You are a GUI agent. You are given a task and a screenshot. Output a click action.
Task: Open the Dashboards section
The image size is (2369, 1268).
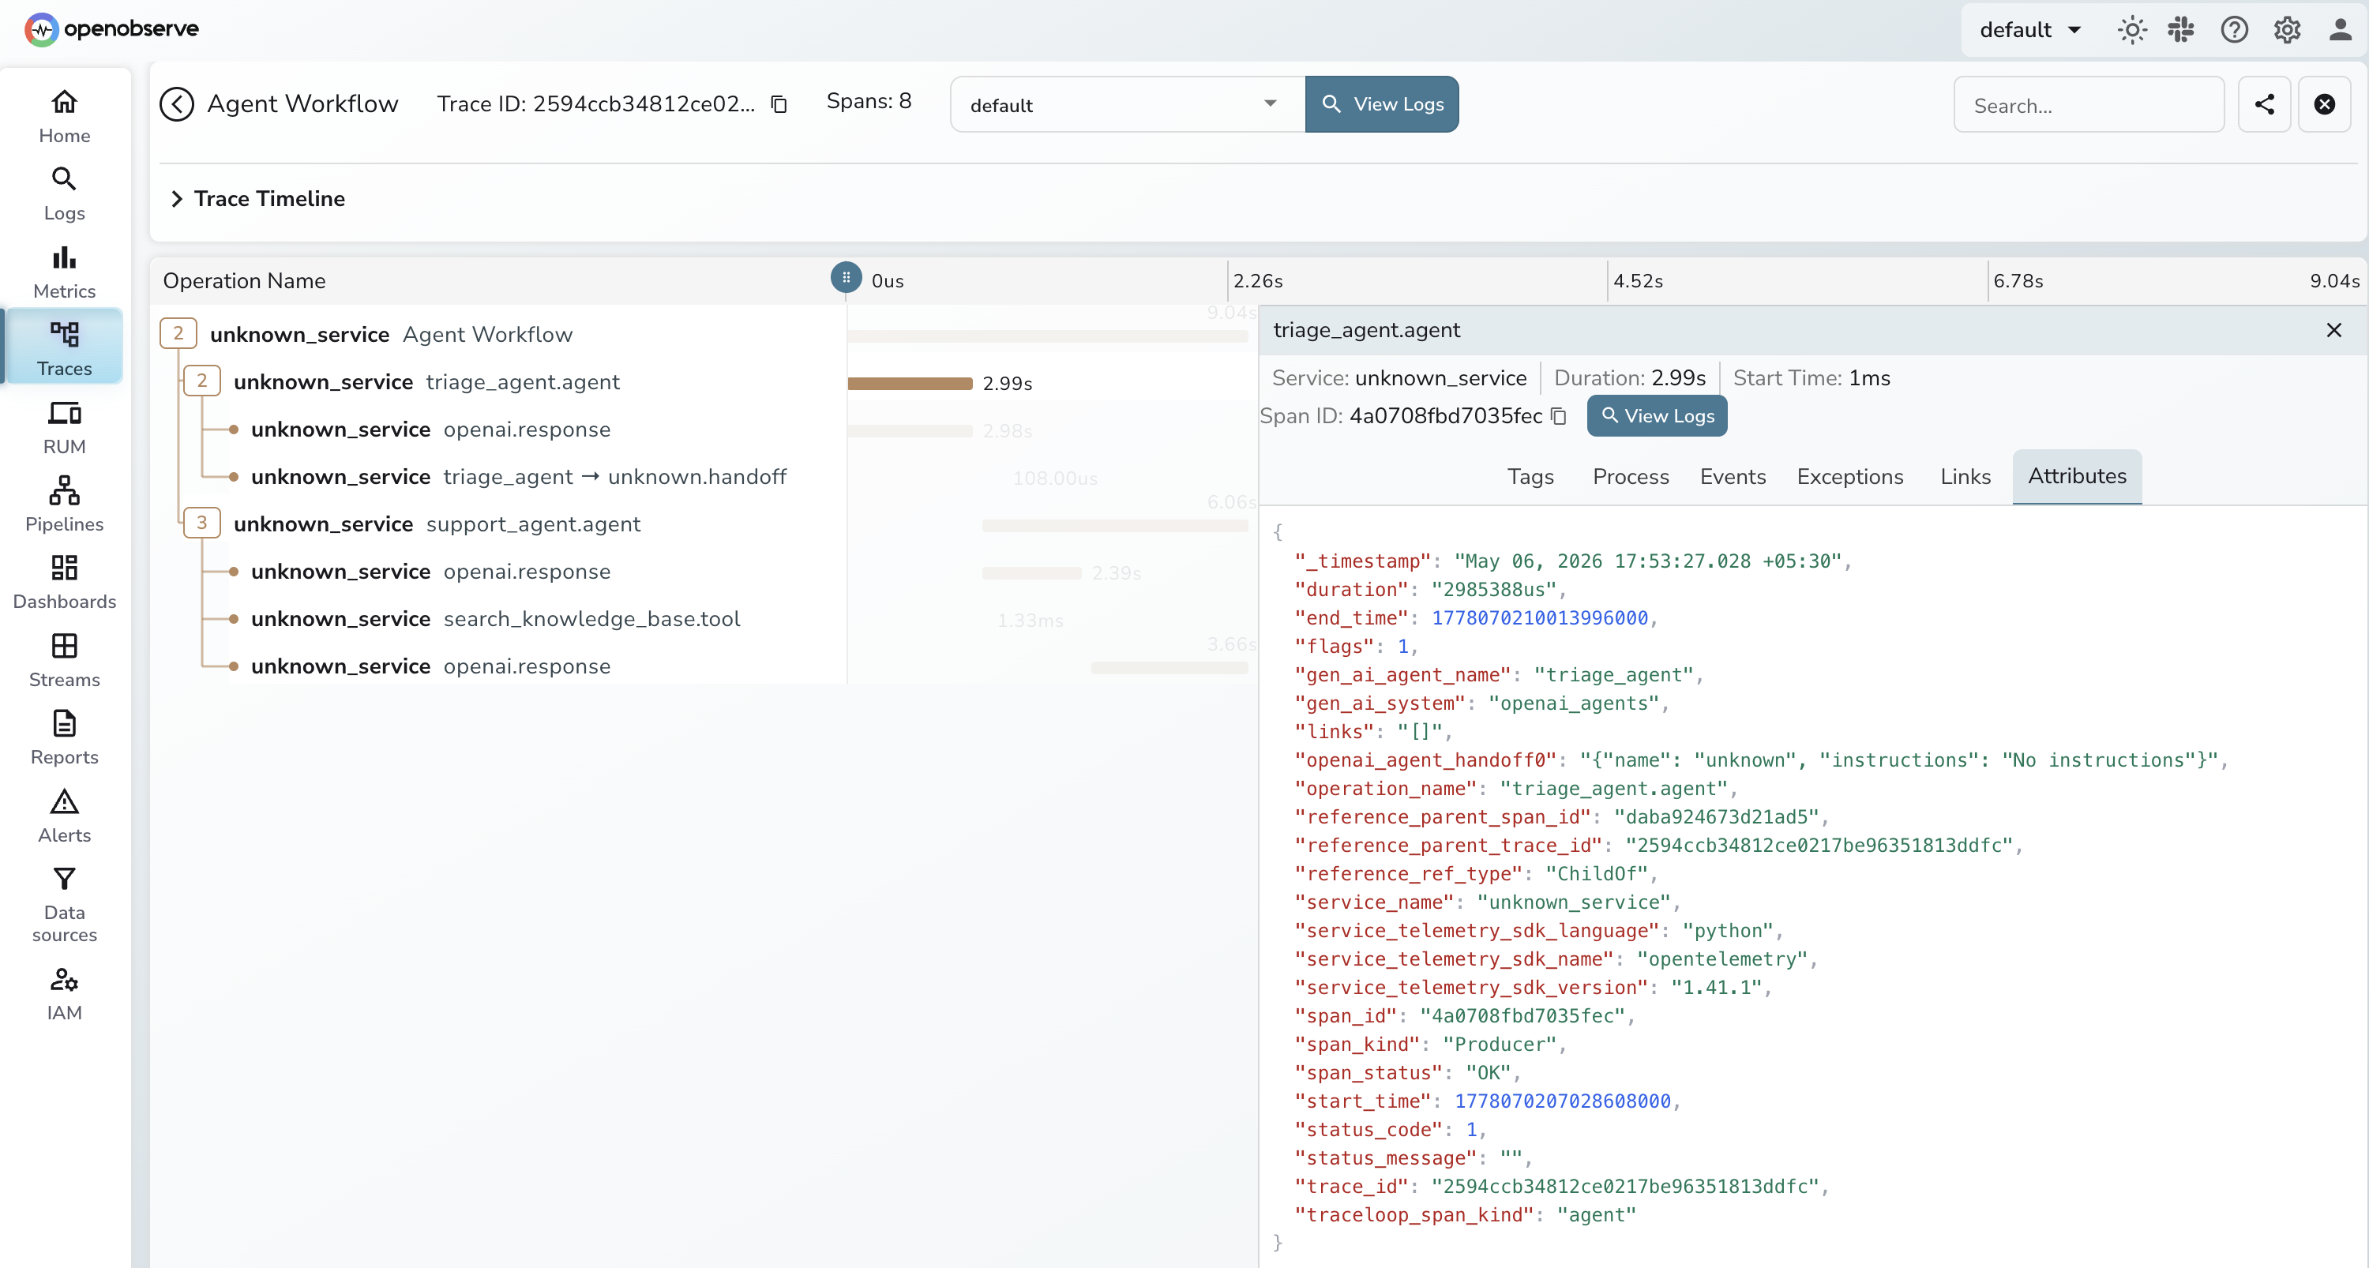pyautogui.click(x=65, y=581)
